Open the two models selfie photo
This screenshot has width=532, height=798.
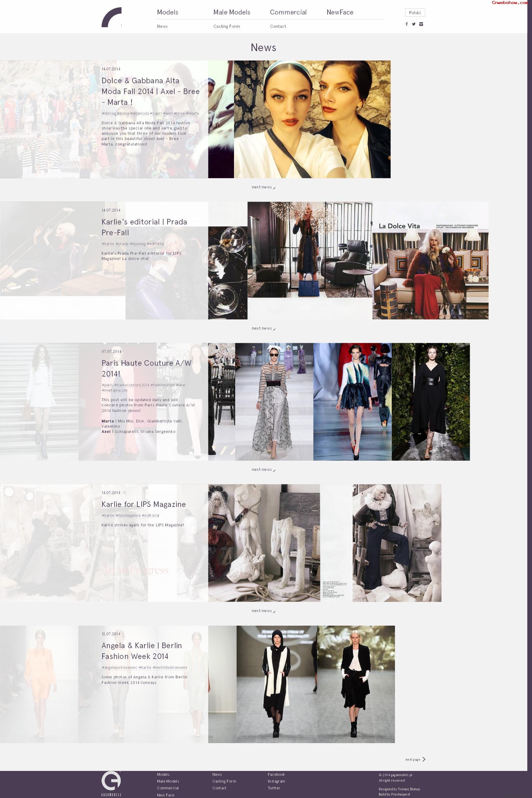pyautogui.click(x=312, y=119)
